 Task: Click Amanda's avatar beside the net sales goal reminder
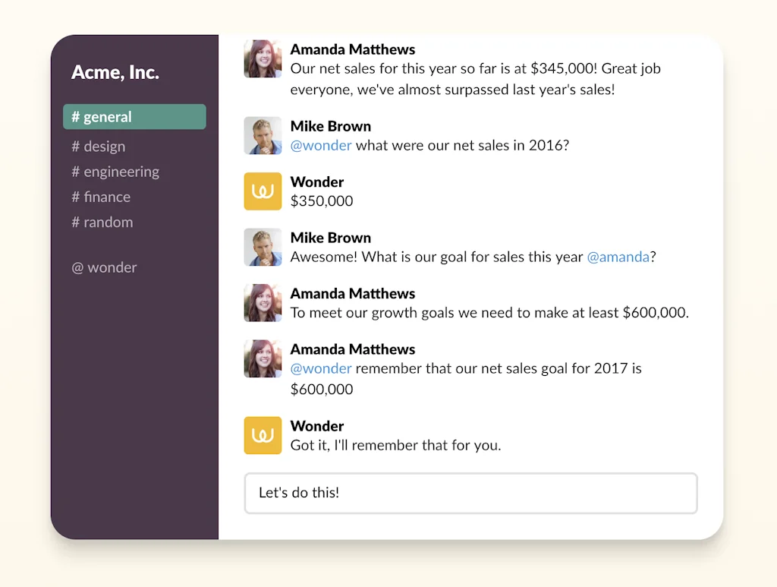click(262, 358)
